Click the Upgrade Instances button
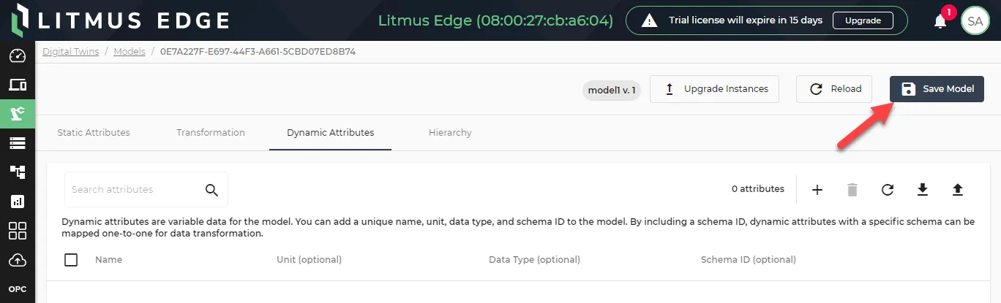Viewport: 1001px width, 303px height. click(x=714, y=89)
